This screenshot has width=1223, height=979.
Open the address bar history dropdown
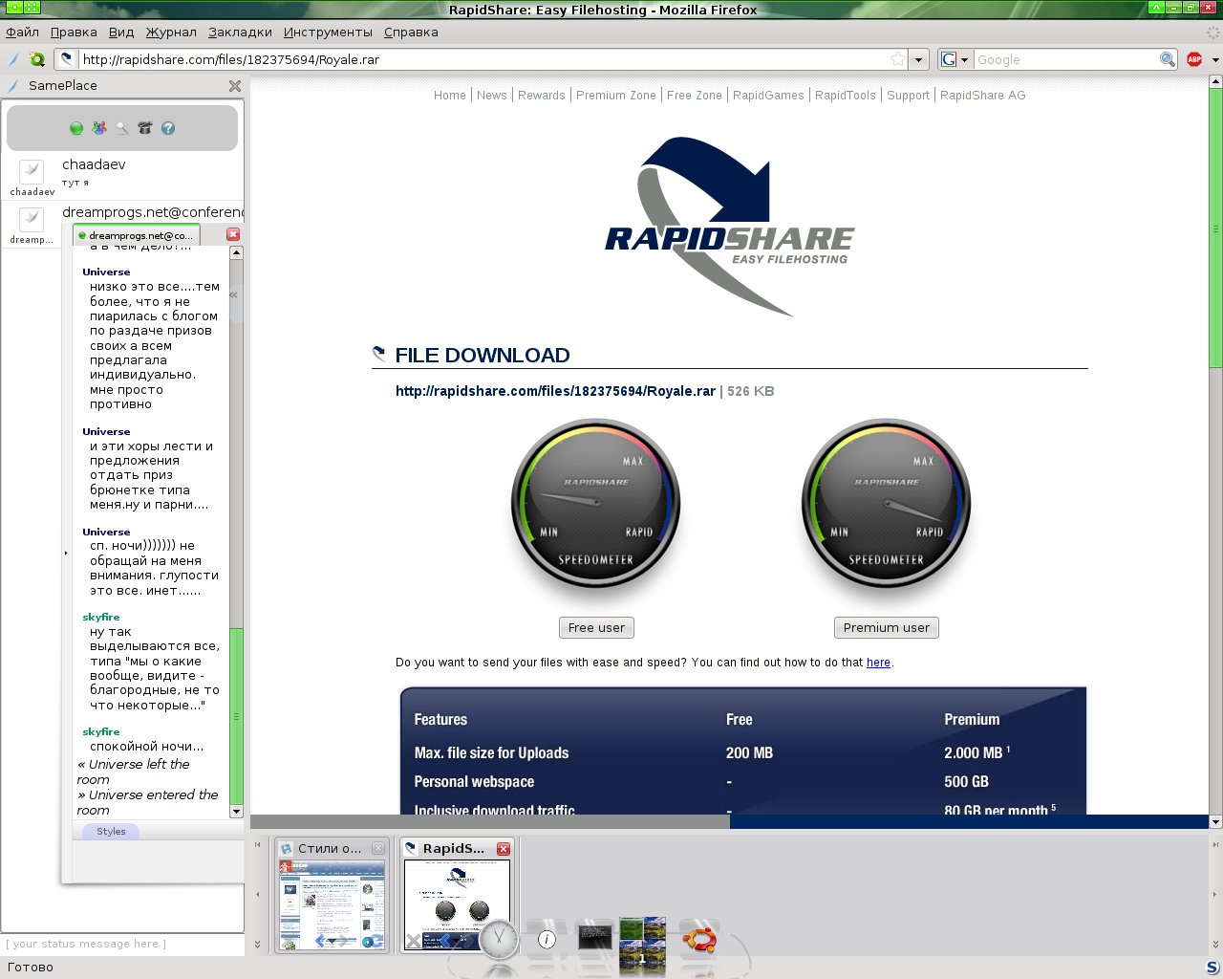point(918,59)
